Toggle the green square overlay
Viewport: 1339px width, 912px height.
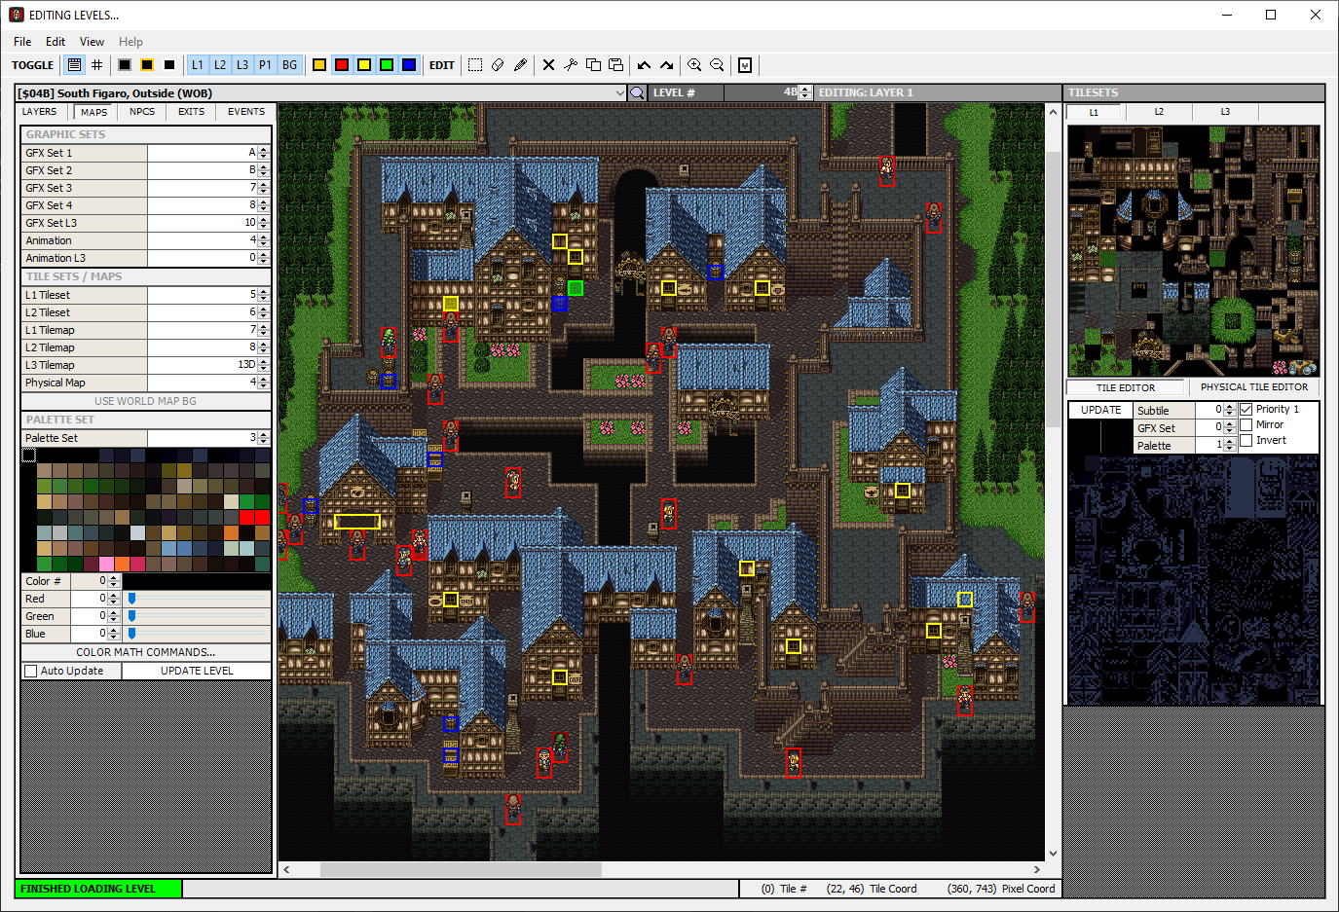(x=387, y=65)
